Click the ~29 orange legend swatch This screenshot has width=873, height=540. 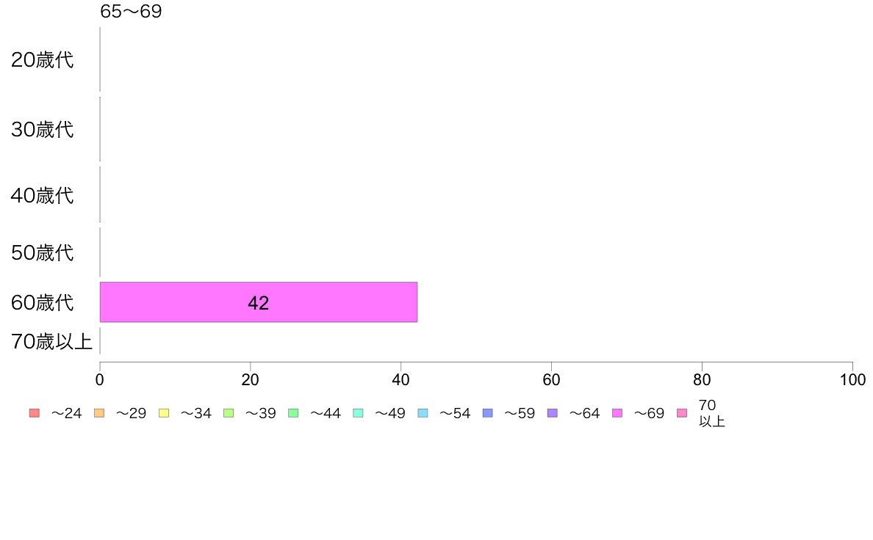point(99,413)
